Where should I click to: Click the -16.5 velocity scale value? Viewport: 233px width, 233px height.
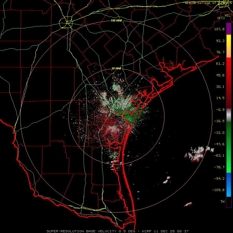(219, 121)
